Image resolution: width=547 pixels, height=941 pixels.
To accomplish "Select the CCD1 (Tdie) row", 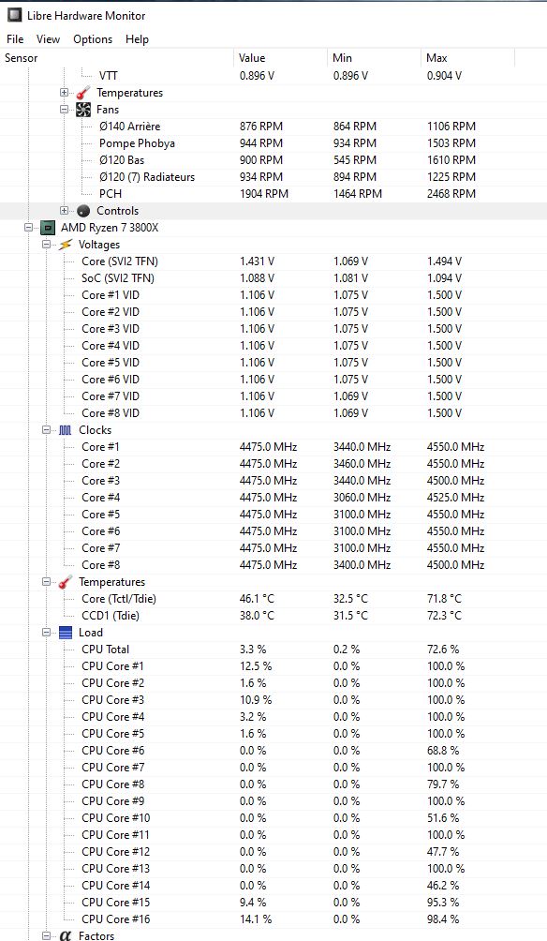I will (x=273, y=615).
